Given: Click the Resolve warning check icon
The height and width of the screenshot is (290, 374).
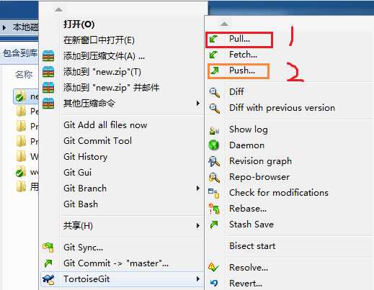Looking at the screenshot, I should point(214,267).
